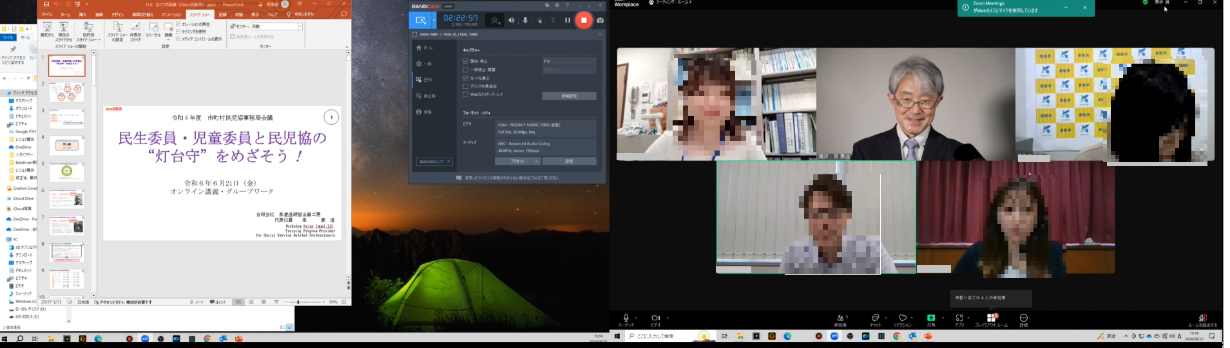Open Bandicam advanced settings button
The height and width of the screenshot is (348, 1230).
point(569,96)
